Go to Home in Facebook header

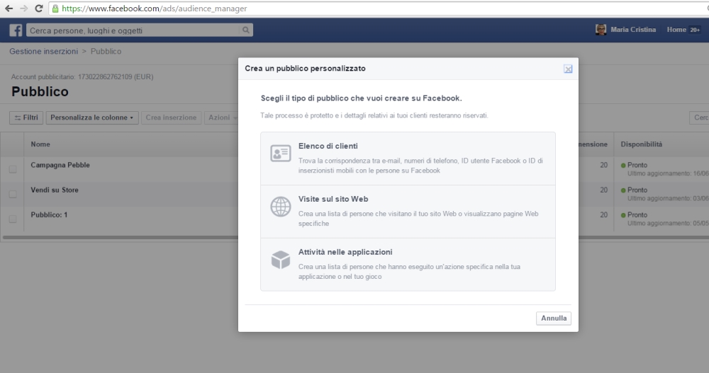click(x=676, y=29)
